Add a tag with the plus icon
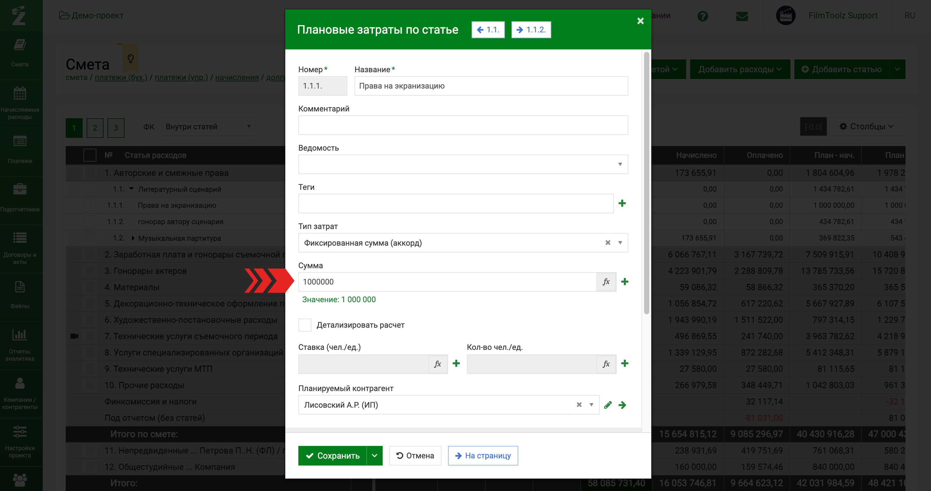The height and width of the screenshot is (491, 931). [622, 204]
